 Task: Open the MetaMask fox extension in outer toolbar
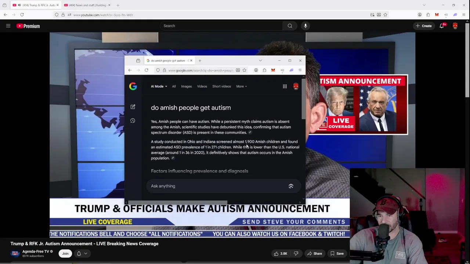pyautogui.click(x=437, y=15)
